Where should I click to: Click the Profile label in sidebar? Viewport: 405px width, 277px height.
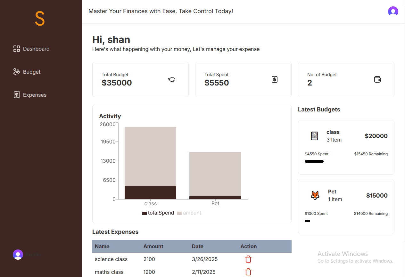(x=33, y=255)
